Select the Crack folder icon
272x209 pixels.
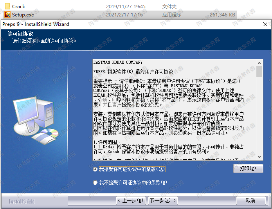[7, 6]
